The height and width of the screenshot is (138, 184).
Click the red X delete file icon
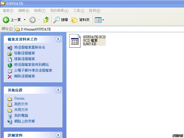pyautogui.click(x=10, y=77)
